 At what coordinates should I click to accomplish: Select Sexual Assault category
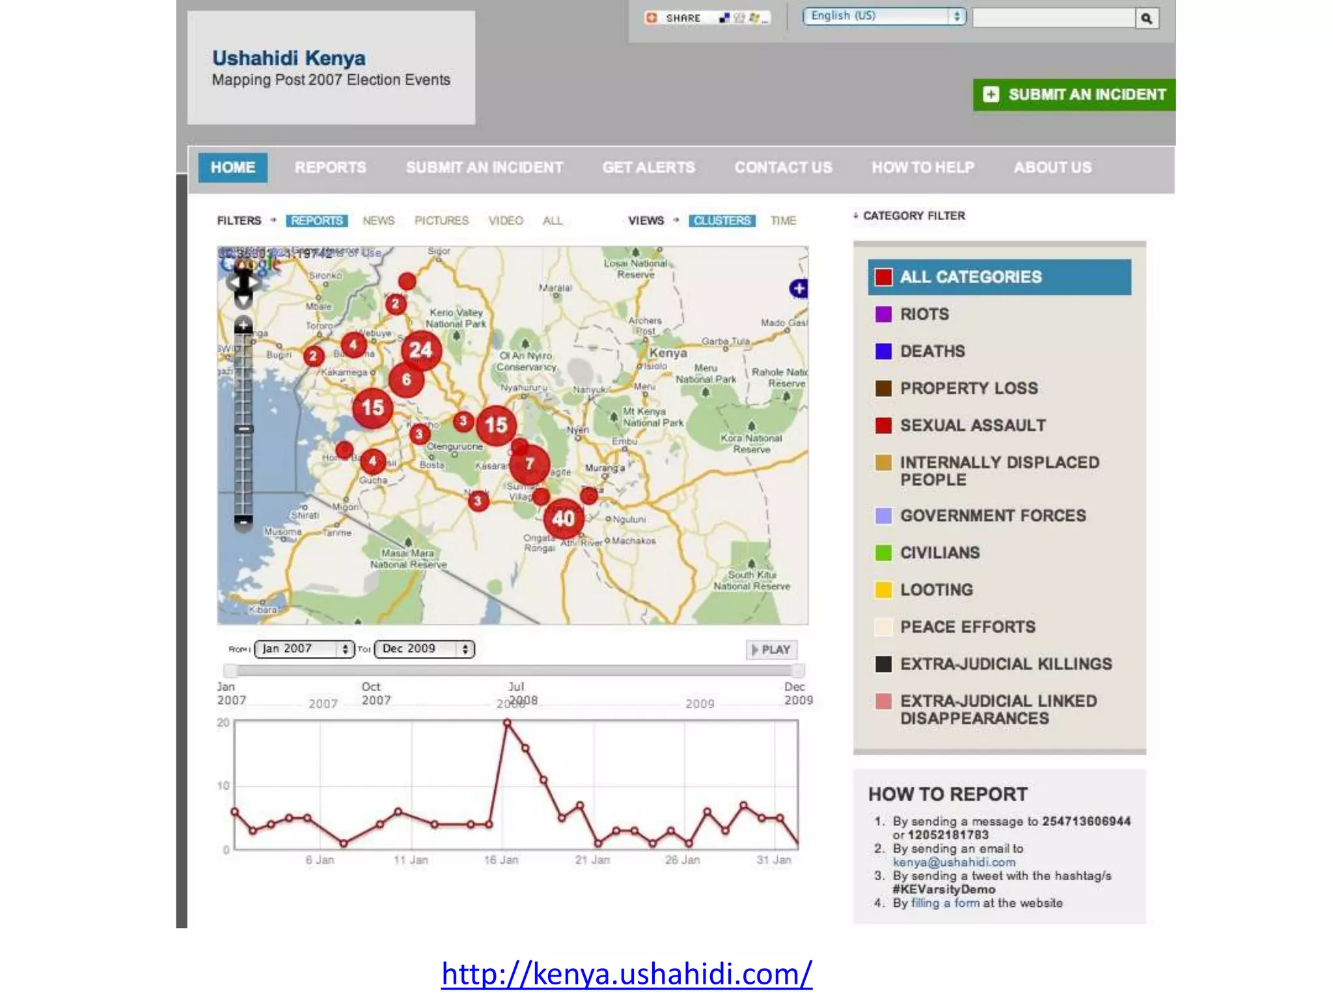tap(972, 426)
